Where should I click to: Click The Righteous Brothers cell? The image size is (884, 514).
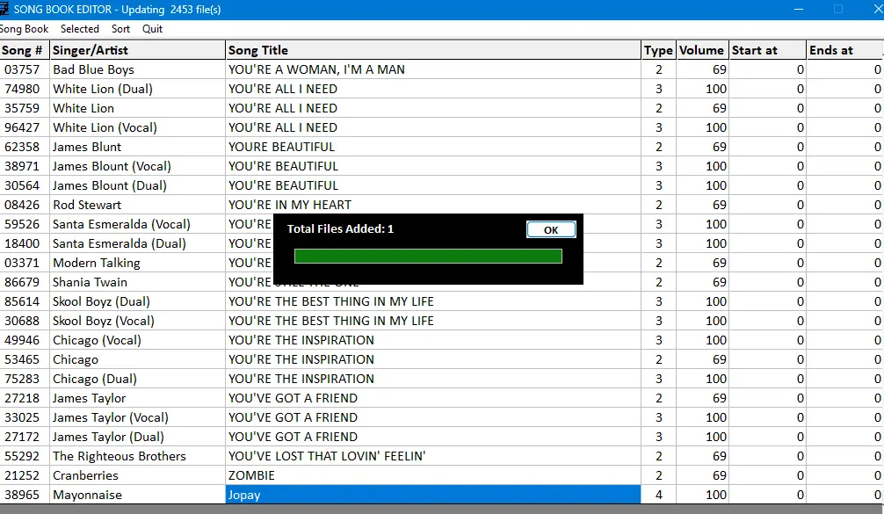[x=138, y=456]
